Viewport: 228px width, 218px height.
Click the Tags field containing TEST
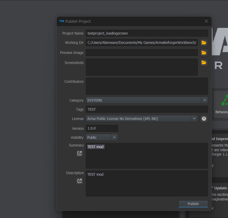[x=147, y=109]
